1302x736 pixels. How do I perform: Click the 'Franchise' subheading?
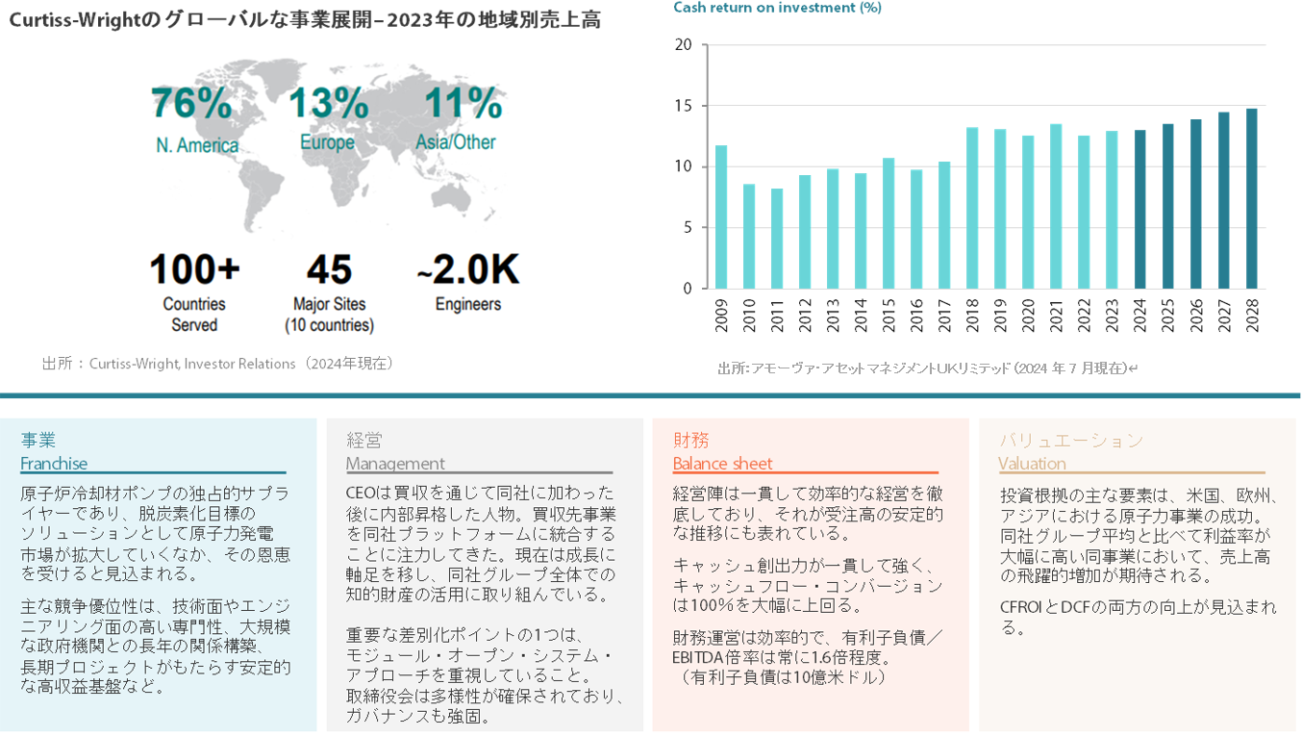click(54, 464)
